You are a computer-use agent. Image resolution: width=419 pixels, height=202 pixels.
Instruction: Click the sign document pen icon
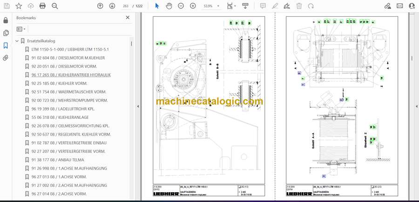[x=287, y=6]
